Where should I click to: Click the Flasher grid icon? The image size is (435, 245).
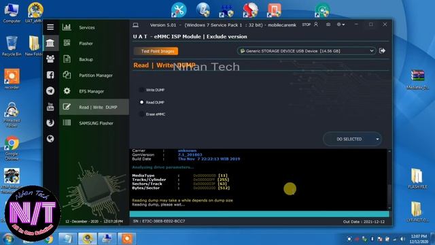point(67,43)
